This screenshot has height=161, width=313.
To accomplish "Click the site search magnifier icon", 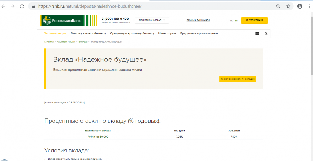I will 266,34.
